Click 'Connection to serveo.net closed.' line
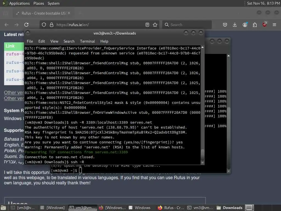Viewport: 281px width, 211px height. pos(60,157)
